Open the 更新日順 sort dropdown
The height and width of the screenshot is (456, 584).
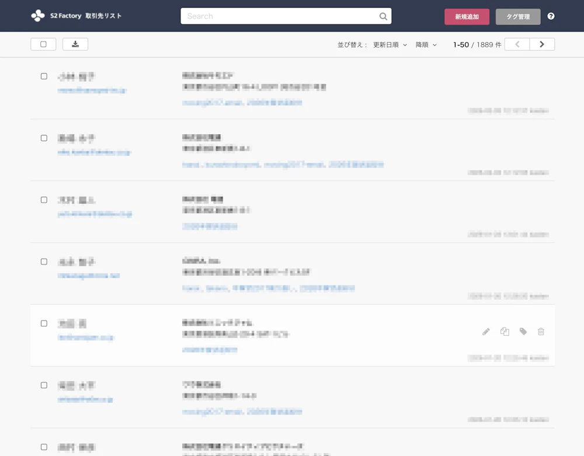[x=390, y=45]
